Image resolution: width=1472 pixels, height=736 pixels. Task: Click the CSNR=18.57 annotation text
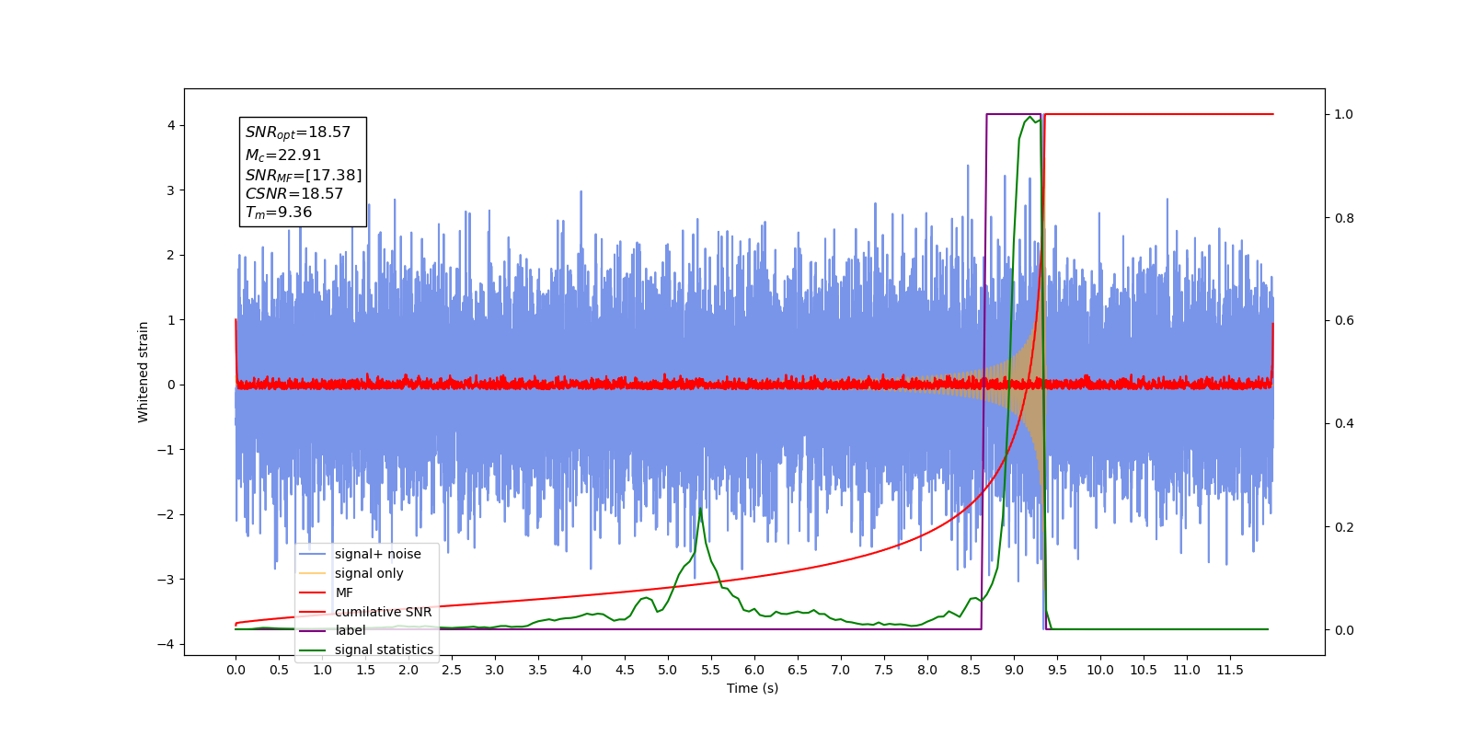(294, 194)
